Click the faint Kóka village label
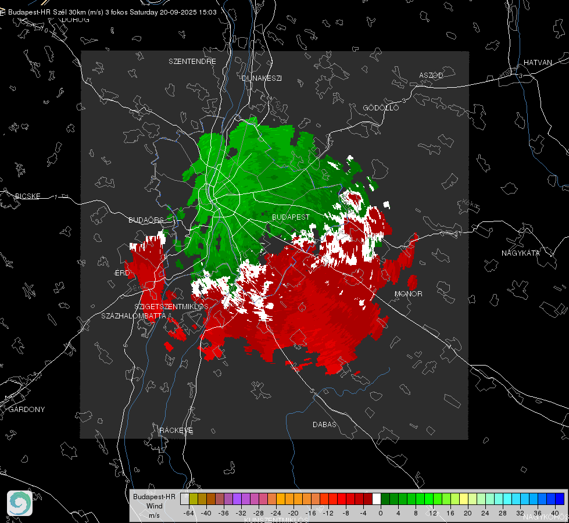Viewport: 569px width, 523px height. click(x=471, y=205)
